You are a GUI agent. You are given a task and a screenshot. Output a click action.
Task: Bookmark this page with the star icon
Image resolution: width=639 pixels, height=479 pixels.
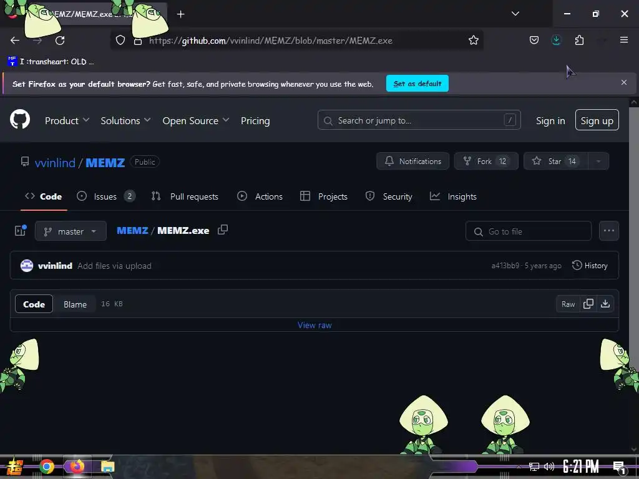pyautogui.click(x=473, y=41)
